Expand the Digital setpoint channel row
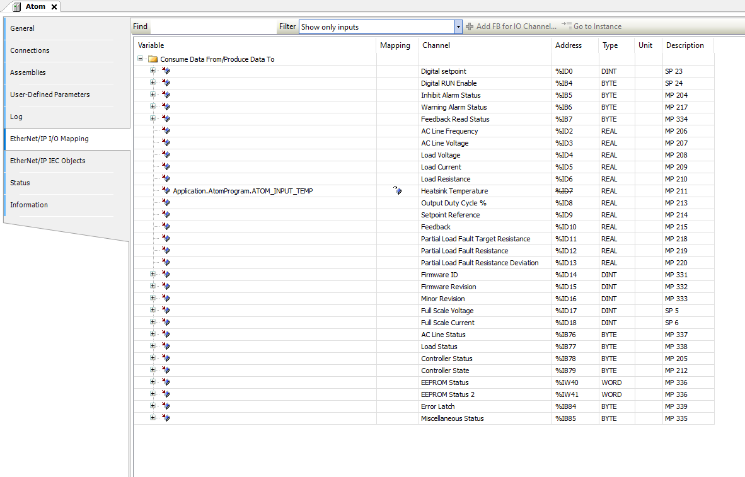This screenshot has height=477, width=745. (x=153, y=71)
